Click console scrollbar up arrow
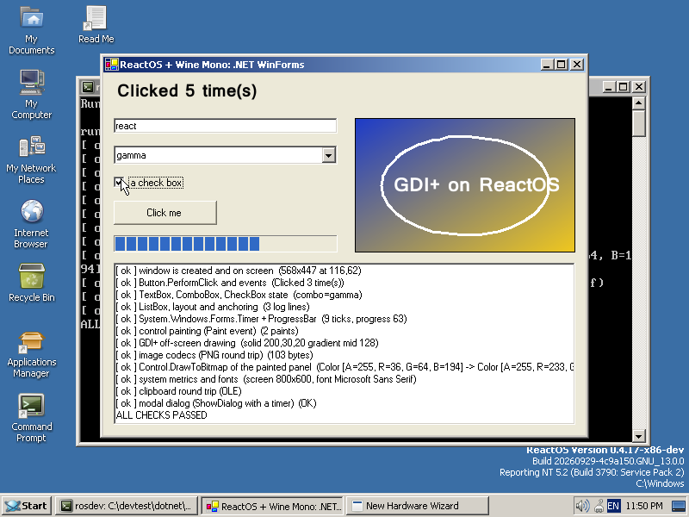The height and width of the screenshot is (517, 689). [638, 103]
